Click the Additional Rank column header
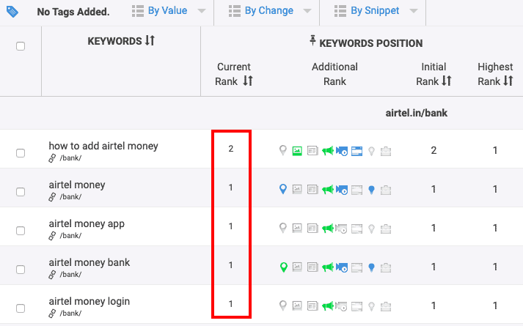Screen dimensions: 523x326 pos(334,74)
